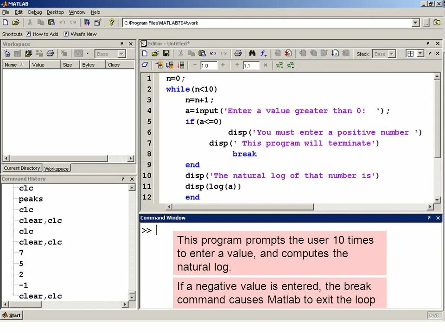Click Evaluate cell icon in cell toolbar
Screen dimensions: 445x333
tap(159, 65)
